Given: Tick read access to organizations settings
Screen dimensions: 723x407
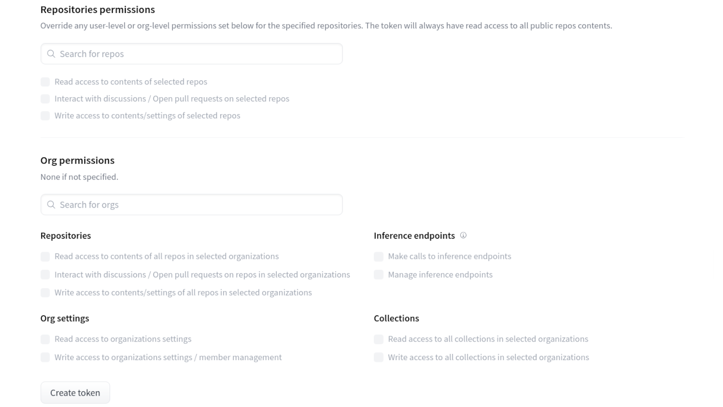Looking at the screenshot, I should (x=45, y=339).
